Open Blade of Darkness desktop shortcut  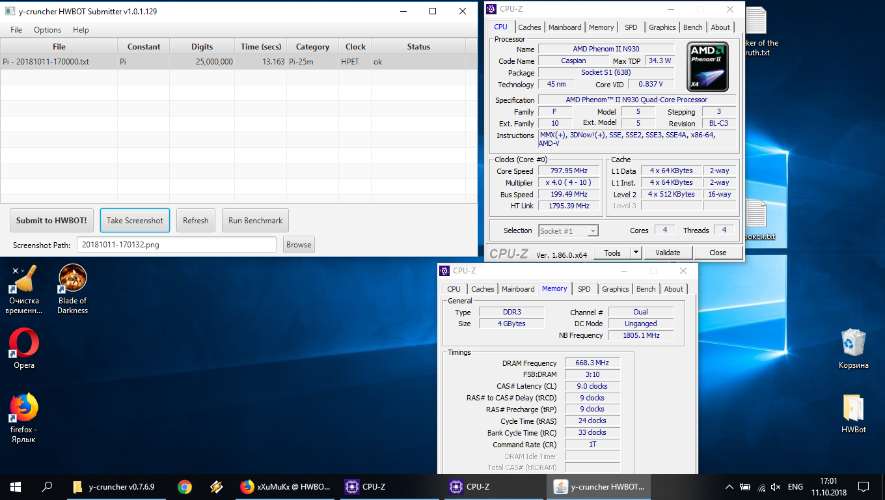(72, 289)
